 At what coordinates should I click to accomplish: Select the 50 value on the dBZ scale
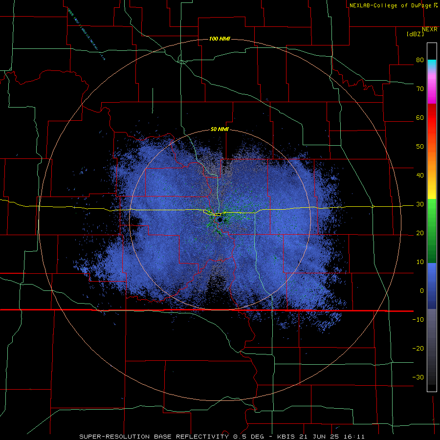(x=420, y=147)
